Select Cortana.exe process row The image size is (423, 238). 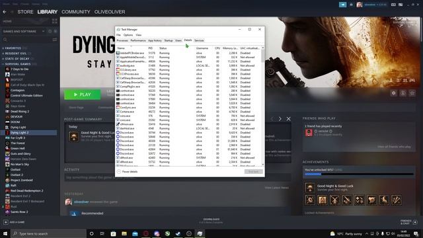188,112
